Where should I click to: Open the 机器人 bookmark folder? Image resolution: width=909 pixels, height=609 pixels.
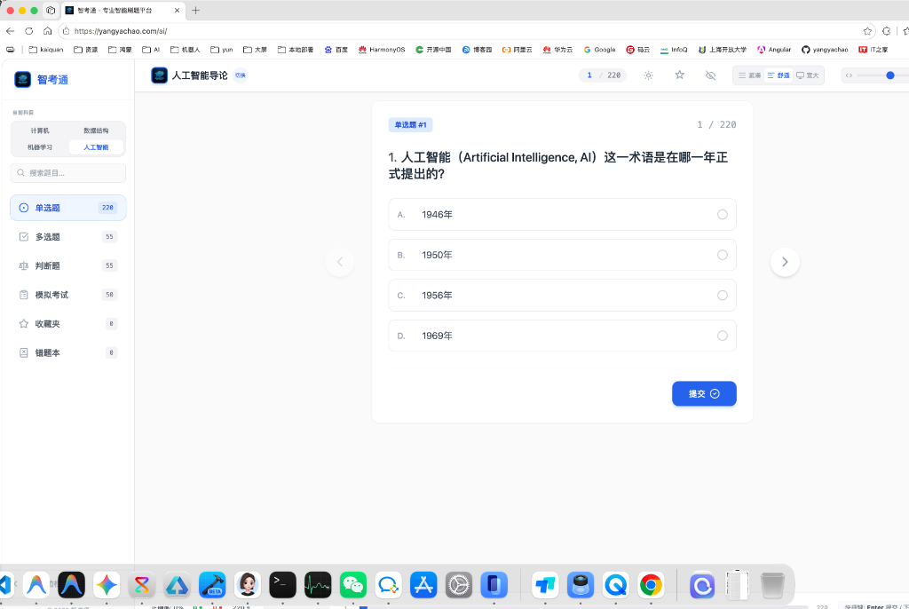point(185,50)
